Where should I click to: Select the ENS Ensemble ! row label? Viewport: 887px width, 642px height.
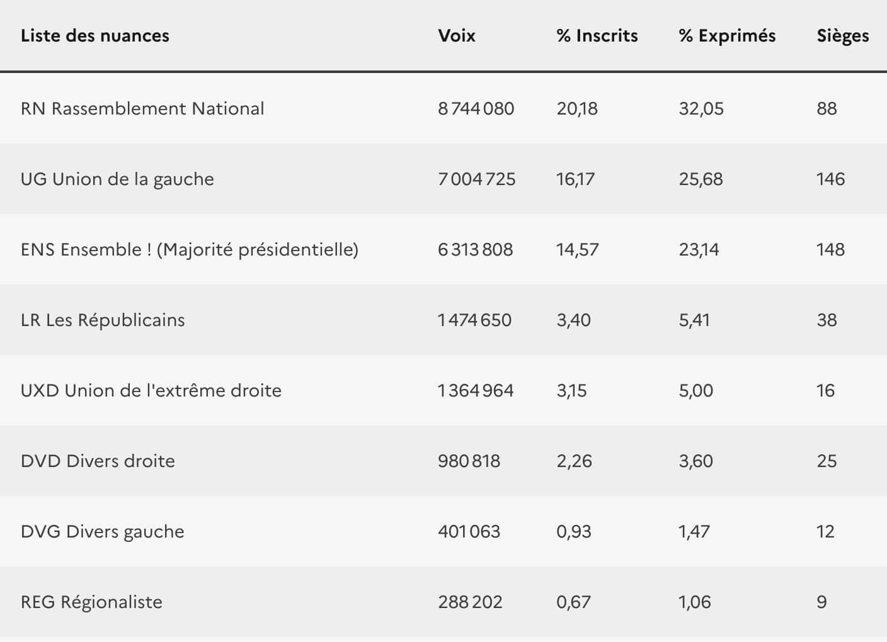(x=189, y=250)
